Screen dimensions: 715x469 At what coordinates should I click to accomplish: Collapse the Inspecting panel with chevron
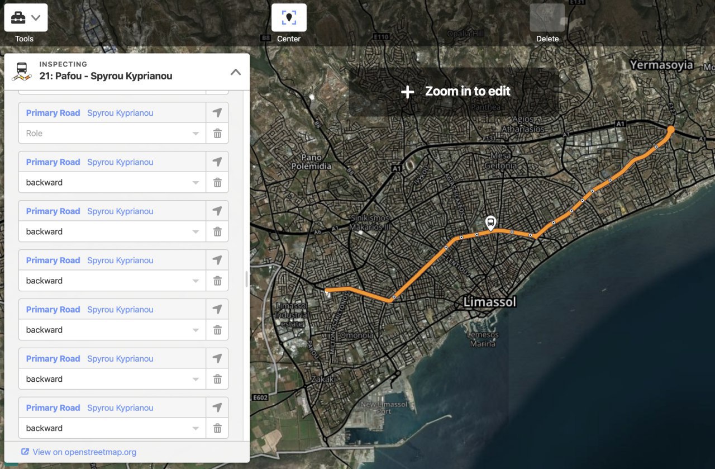[x=236, y=72]
